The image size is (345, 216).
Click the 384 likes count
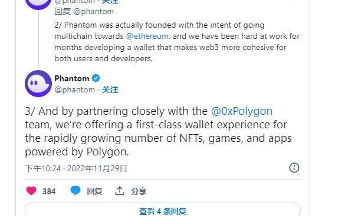coord(49,191)
